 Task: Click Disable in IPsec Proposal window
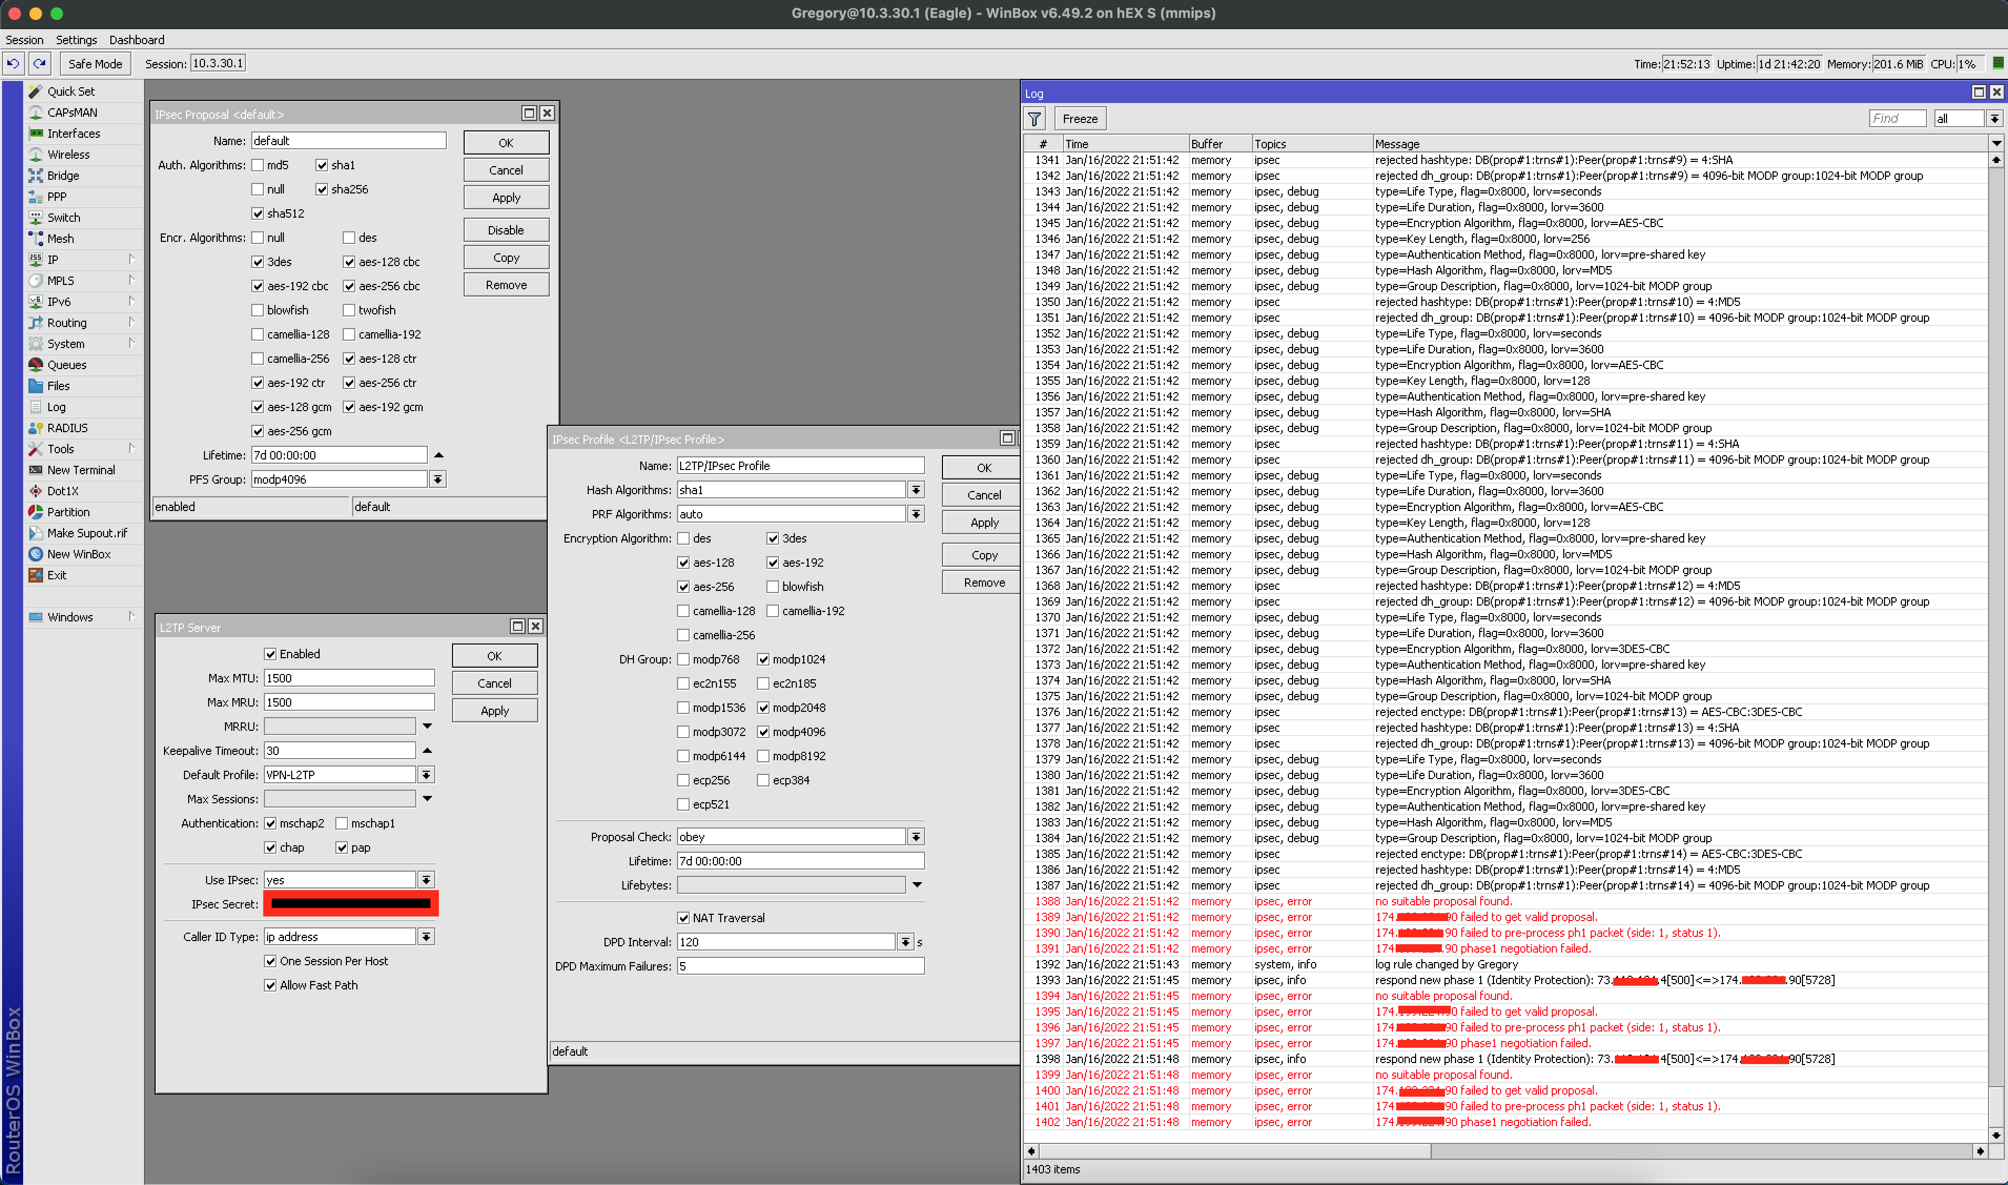pyautogui.click(x=506, y=230)
